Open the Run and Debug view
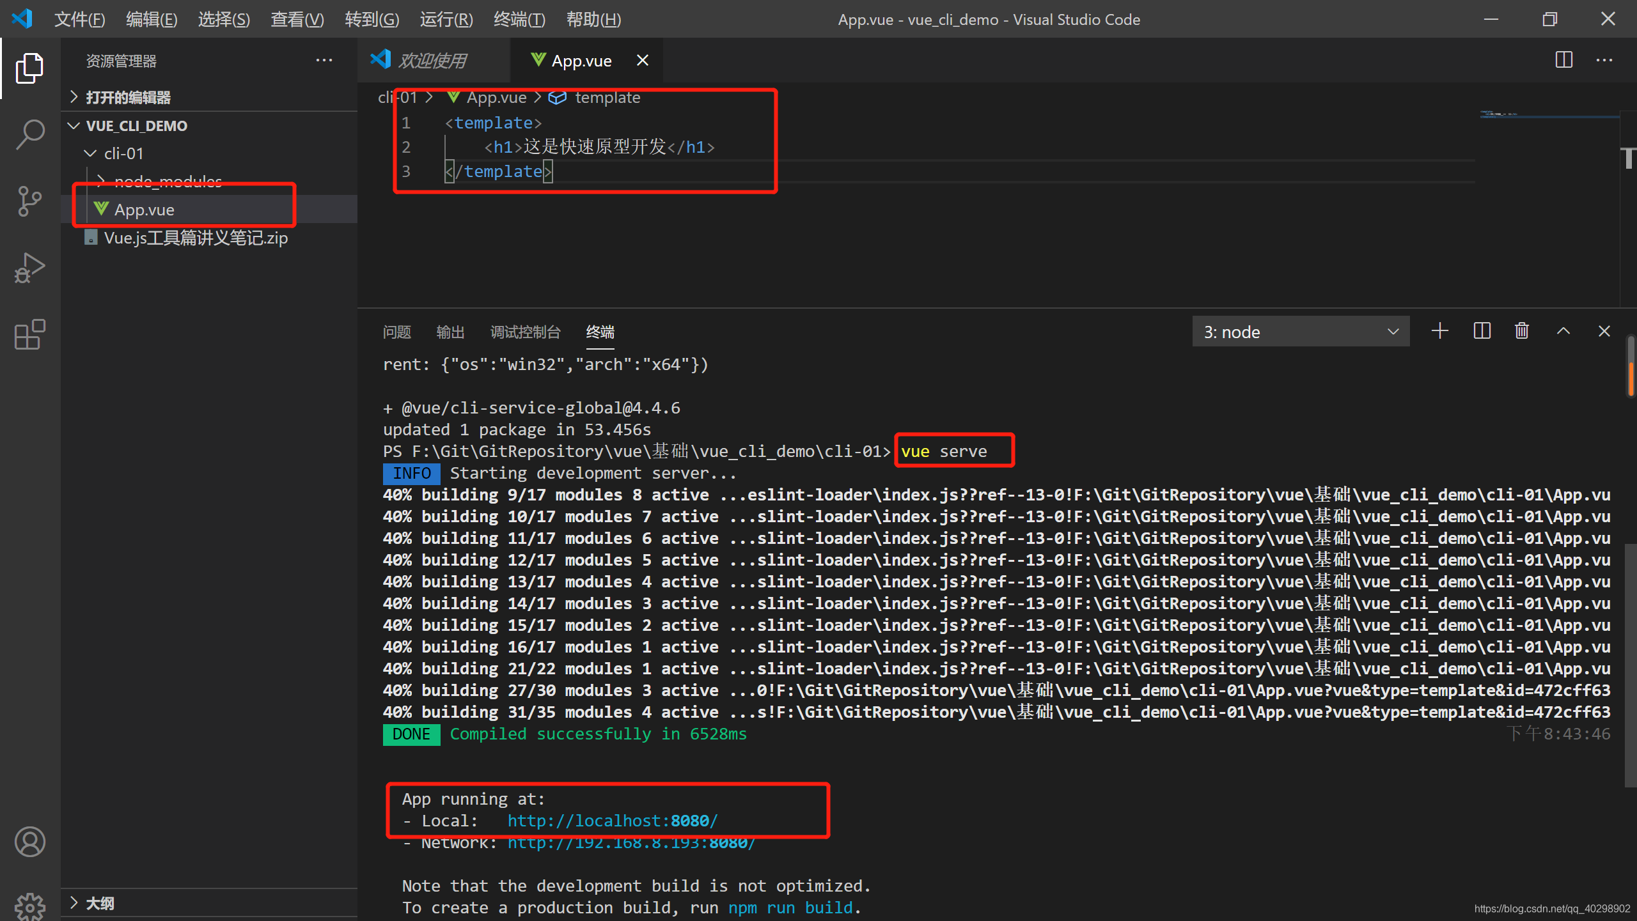The height and width of the screenshot is (921, 1637). (29, 268)
